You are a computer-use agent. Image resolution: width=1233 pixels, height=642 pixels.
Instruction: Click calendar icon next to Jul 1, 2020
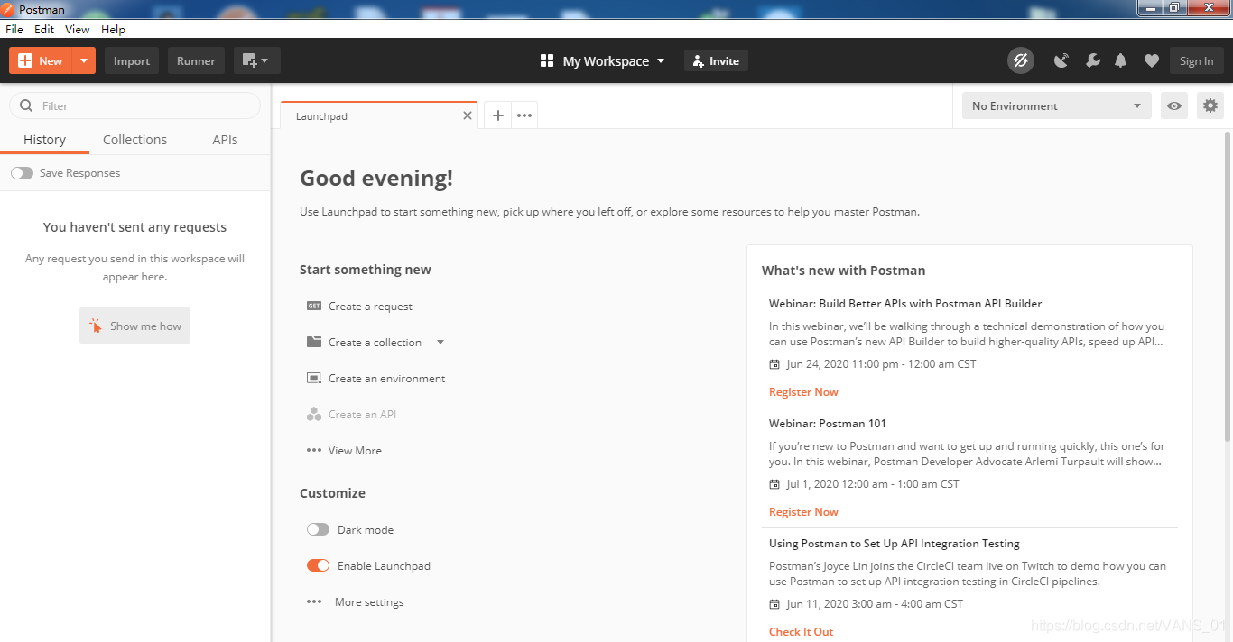click(x=774, y=484)
